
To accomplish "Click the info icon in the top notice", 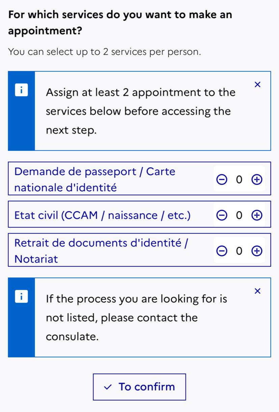I will tap(22, 91).
